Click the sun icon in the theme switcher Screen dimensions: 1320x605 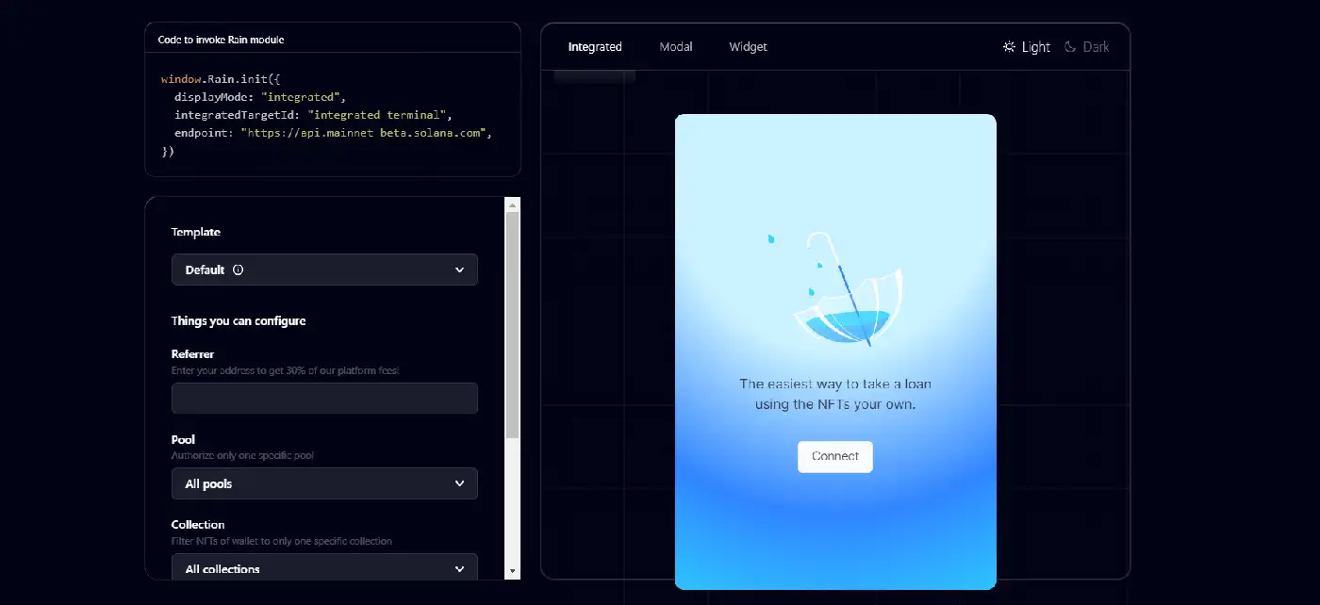coord(1009,47)
